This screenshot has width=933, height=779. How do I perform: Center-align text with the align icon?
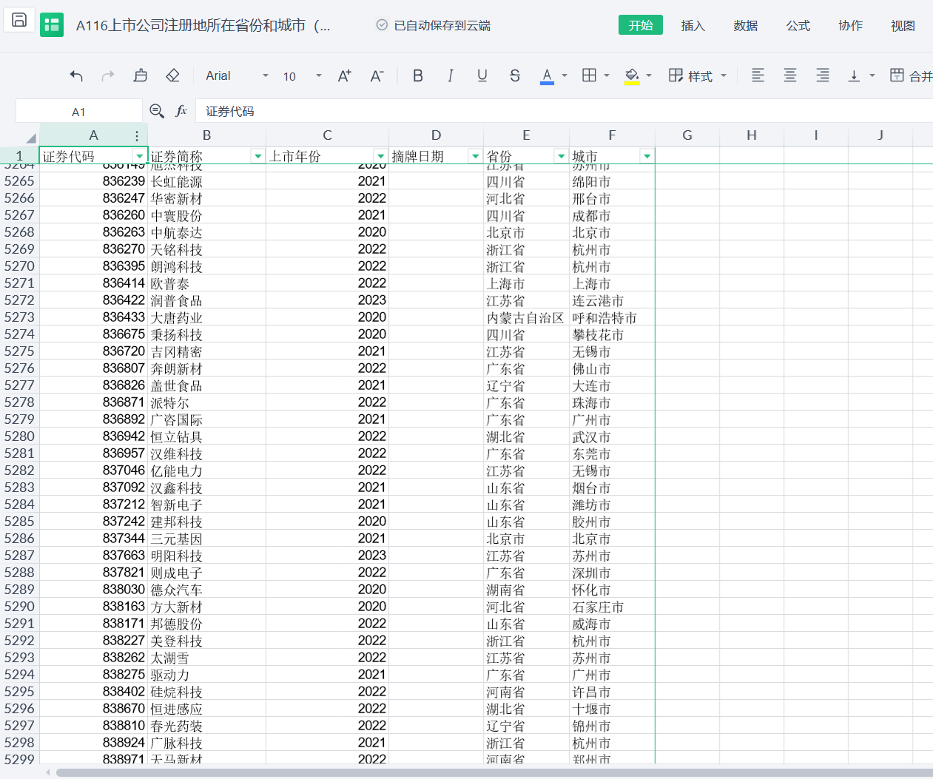coord(790,75)
